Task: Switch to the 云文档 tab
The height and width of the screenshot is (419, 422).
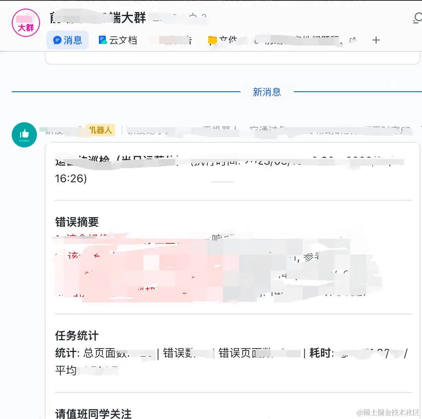Action: point(118,39)
